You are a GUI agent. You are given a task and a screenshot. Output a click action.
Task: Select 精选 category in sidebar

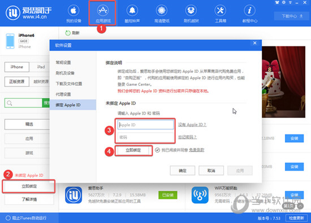(27, 124)
